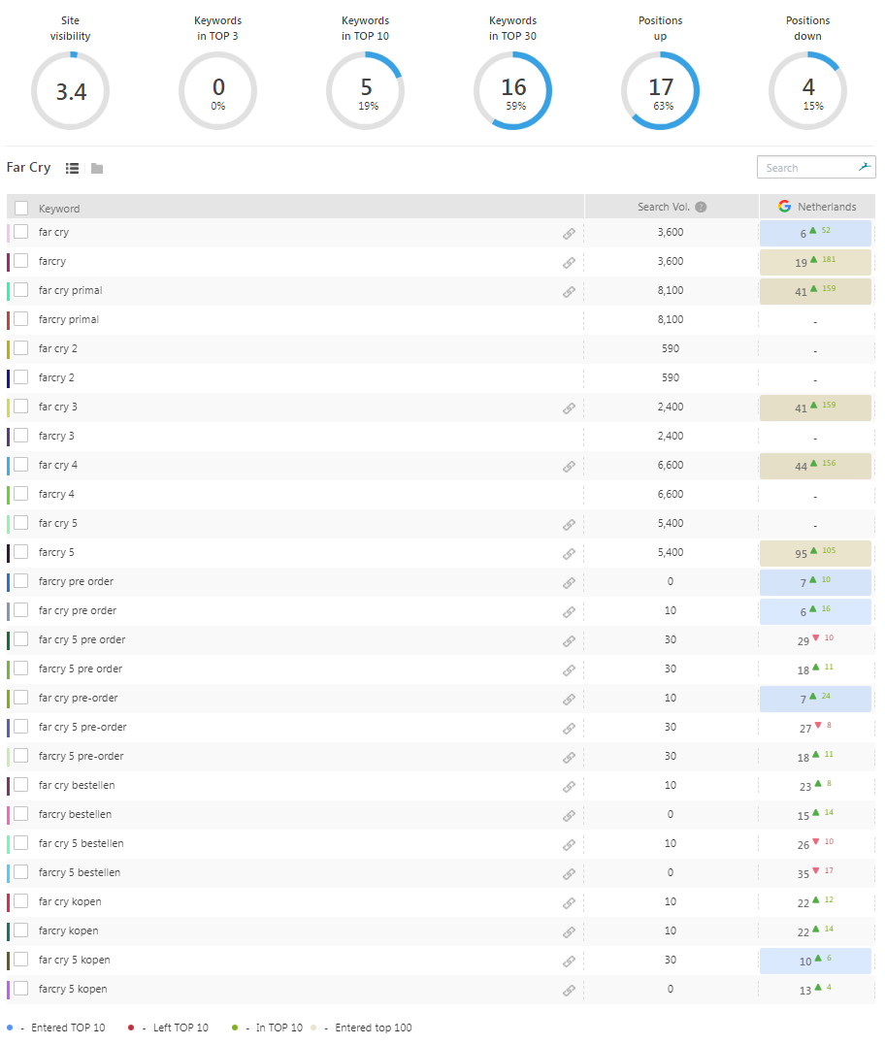
Task: Click position cell 19 for 'farcry'
Action: pyautogui.click(x=815, y=262)
